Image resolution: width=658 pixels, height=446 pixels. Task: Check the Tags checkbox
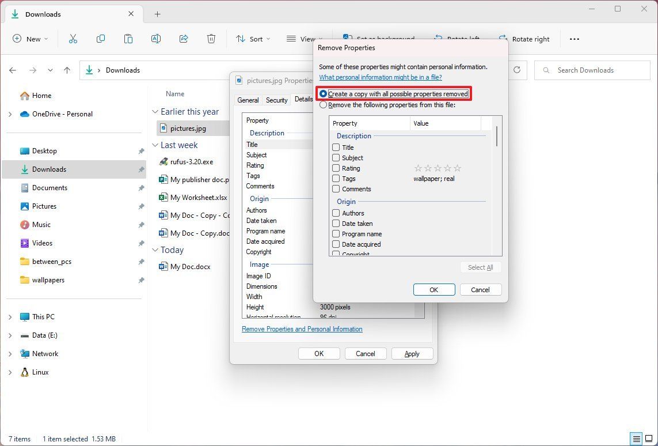[x=336, y=179]
